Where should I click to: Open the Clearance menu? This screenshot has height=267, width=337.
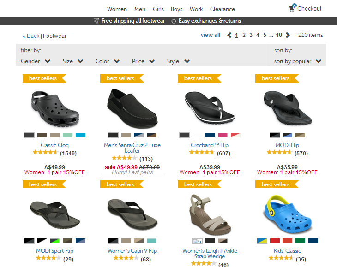[x=223, y=9]
